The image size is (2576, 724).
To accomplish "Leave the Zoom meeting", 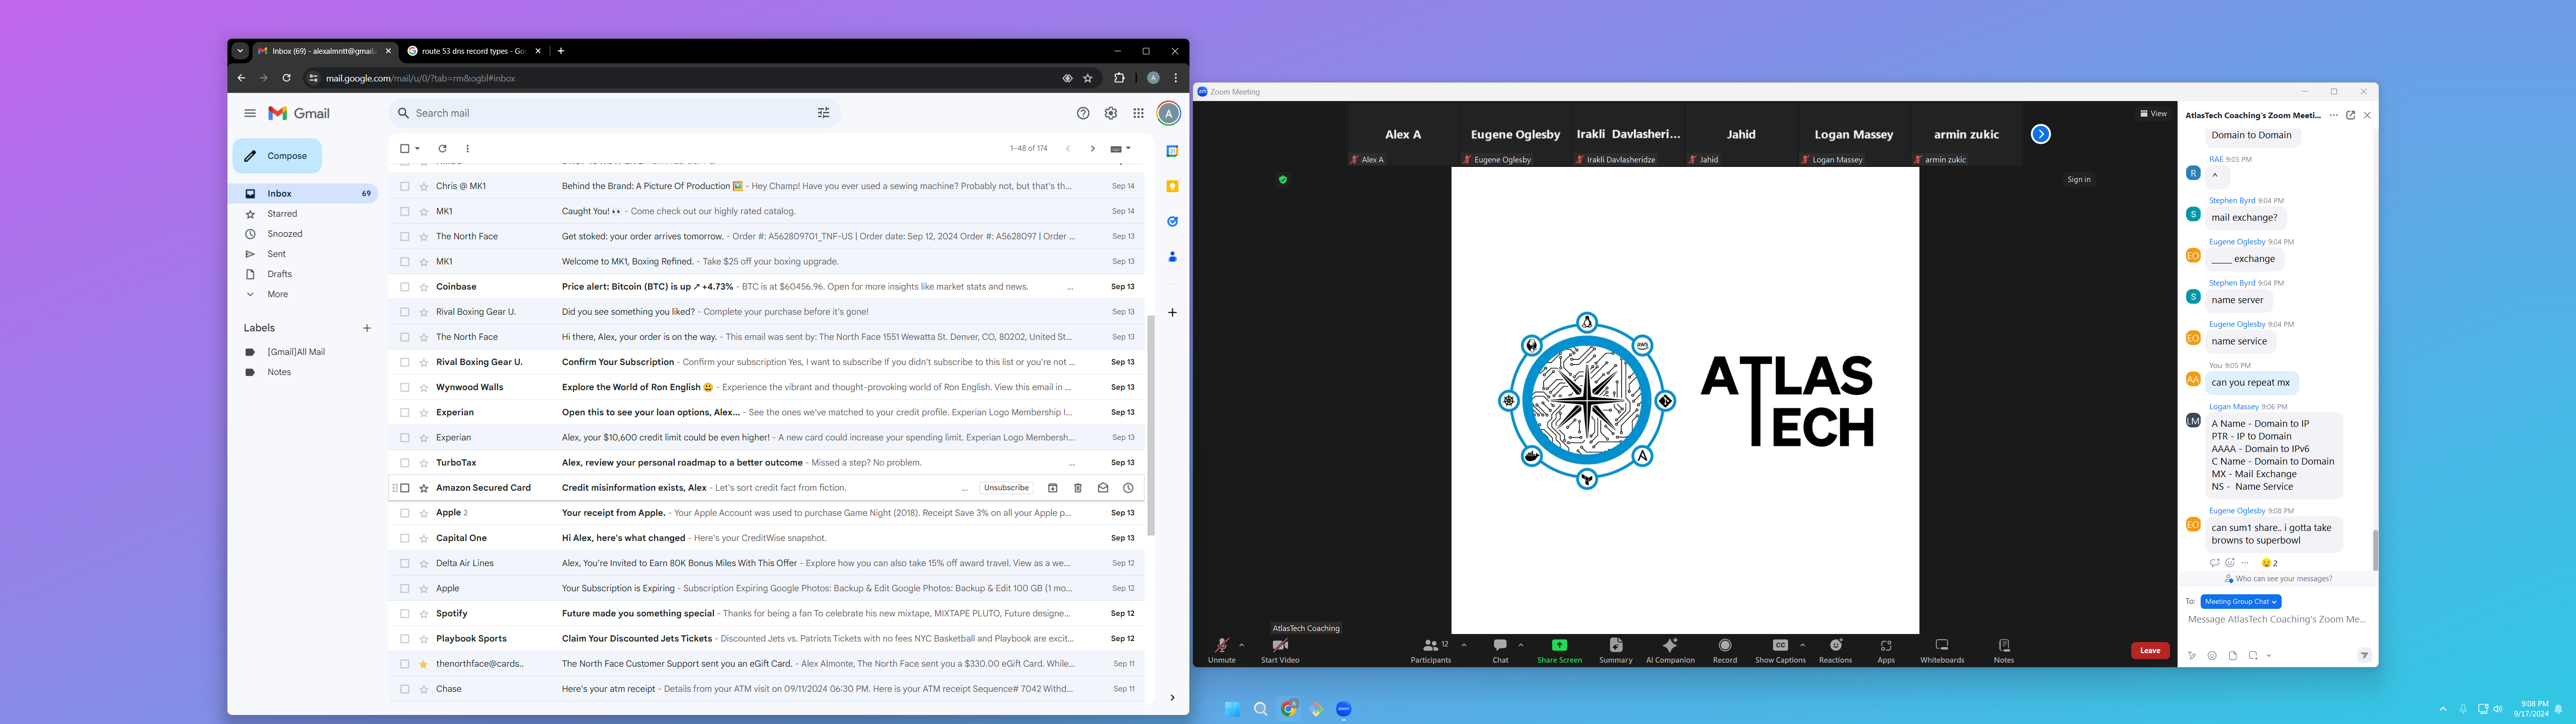I will coord(2149,651).
